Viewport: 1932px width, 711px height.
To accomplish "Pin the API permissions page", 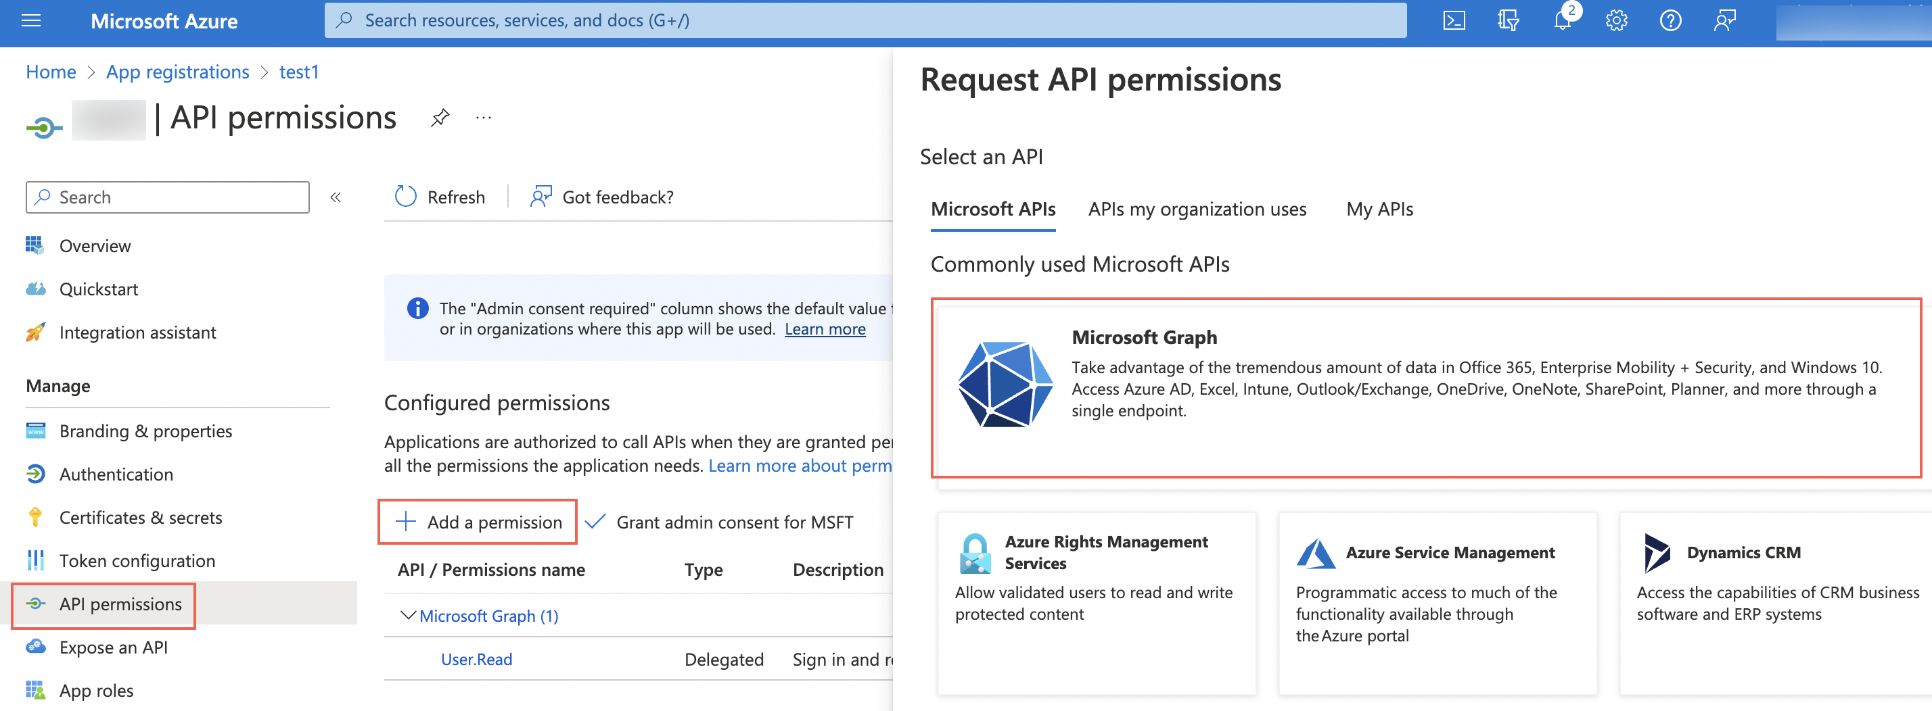I will (440, 118).
